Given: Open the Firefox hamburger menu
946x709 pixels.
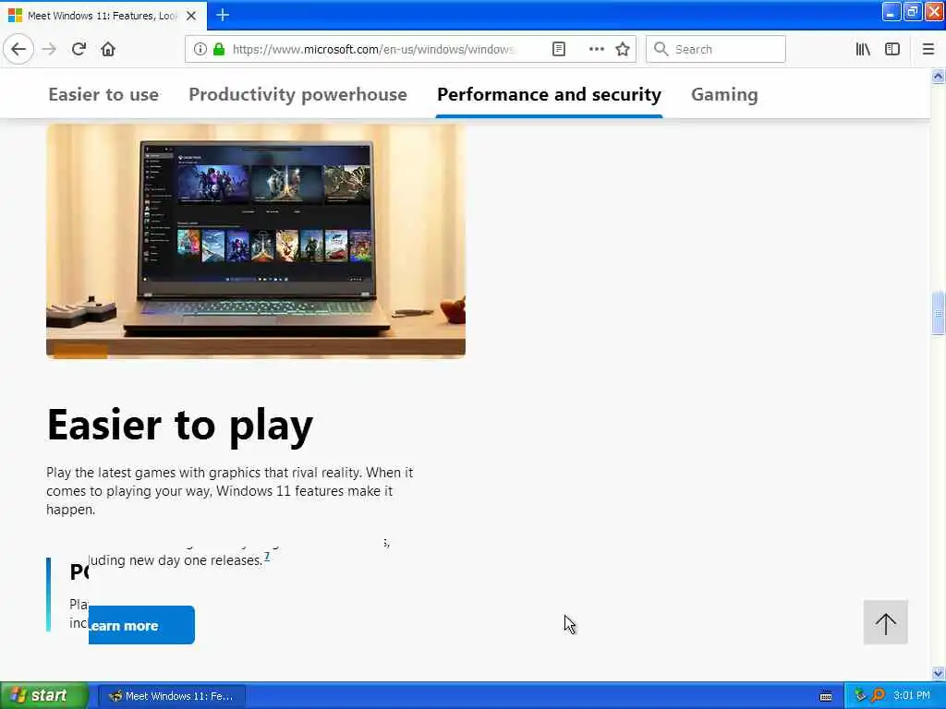Looking at the screenshot, I should 928,50.
